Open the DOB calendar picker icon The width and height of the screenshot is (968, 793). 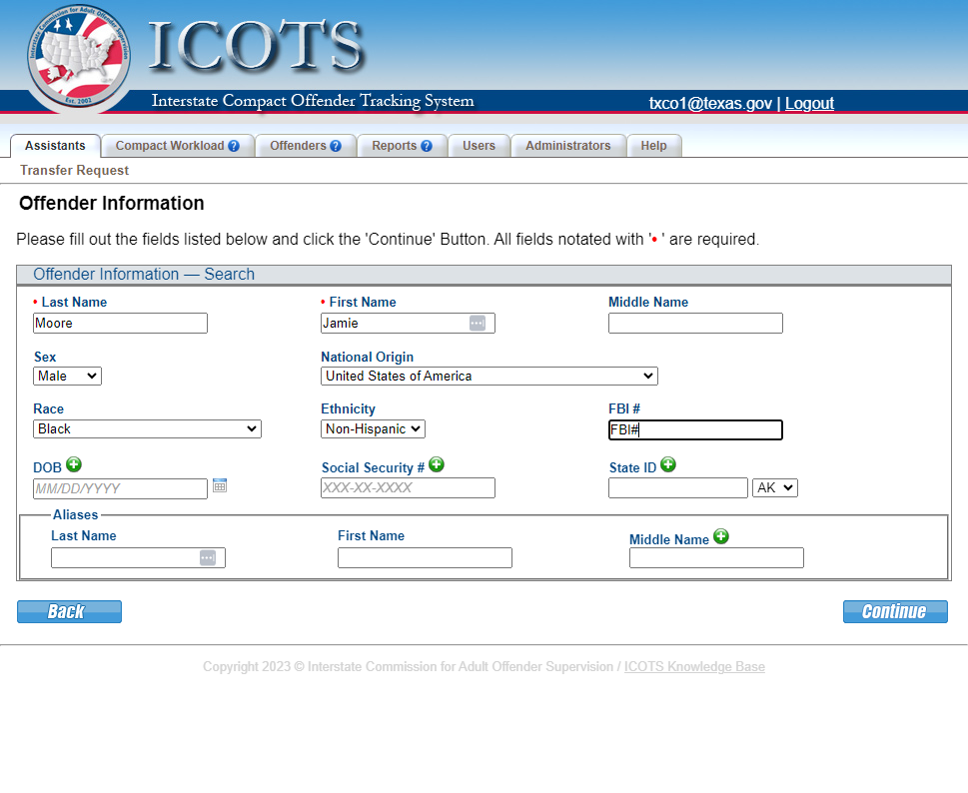point(220,485)
